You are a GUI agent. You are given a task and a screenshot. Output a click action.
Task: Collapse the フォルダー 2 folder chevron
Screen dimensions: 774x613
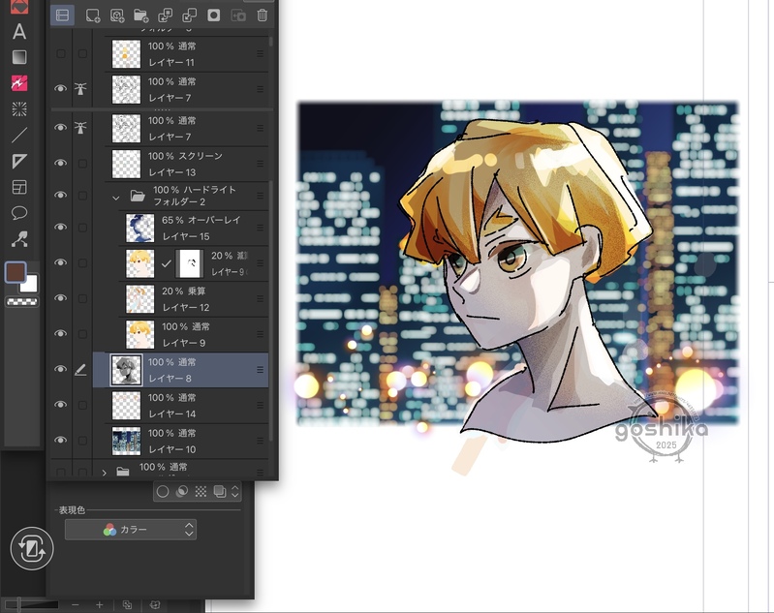(116, 197)
